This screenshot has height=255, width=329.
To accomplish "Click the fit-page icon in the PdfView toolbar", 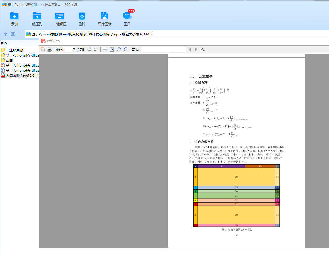I will tap(112, 49).
